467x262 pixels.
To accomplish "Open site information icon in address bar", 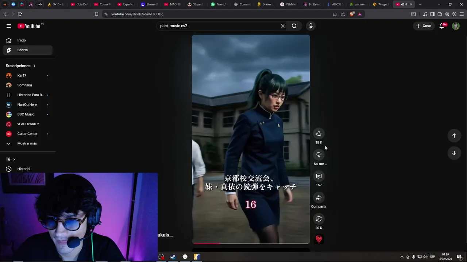I will (106, 14).
